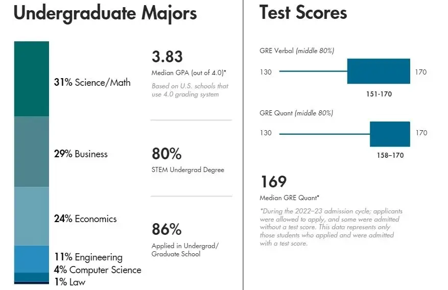Select the "31% Science/Math" label
This screenshot has width=448, height=290.
tap(92, 83)
